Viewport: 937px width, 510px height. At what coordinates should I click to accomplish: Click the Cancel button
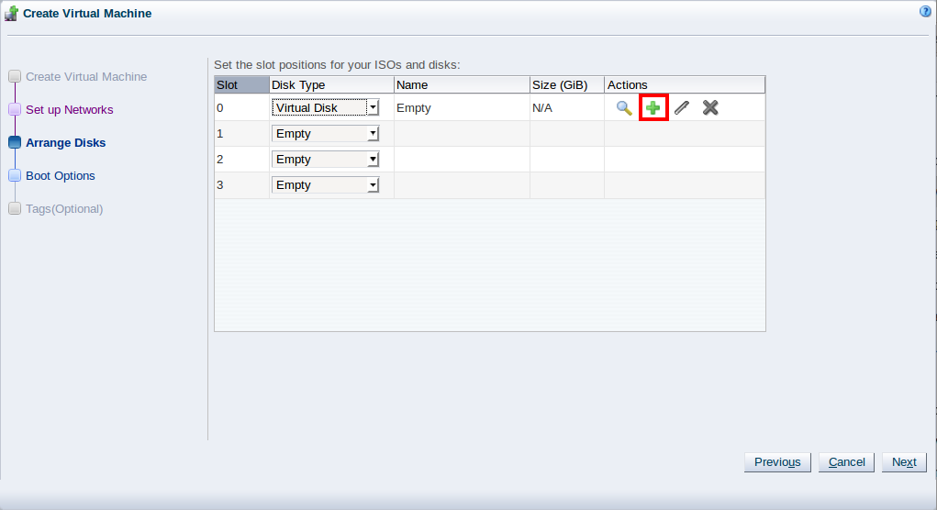click(x=847, y=462)
